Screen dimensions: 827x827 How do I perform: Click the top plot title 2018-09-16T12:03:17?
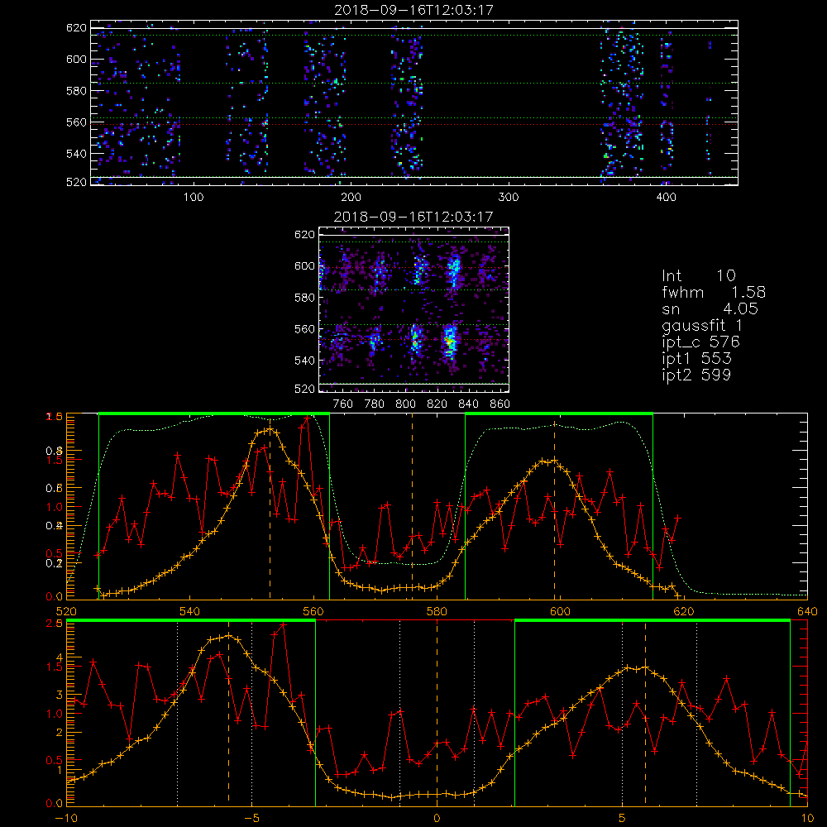click(x=414, y=10)
